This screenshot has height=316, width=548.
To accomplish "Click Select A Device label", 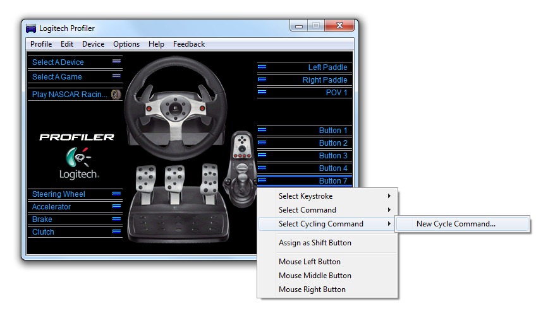I will 58,62.
